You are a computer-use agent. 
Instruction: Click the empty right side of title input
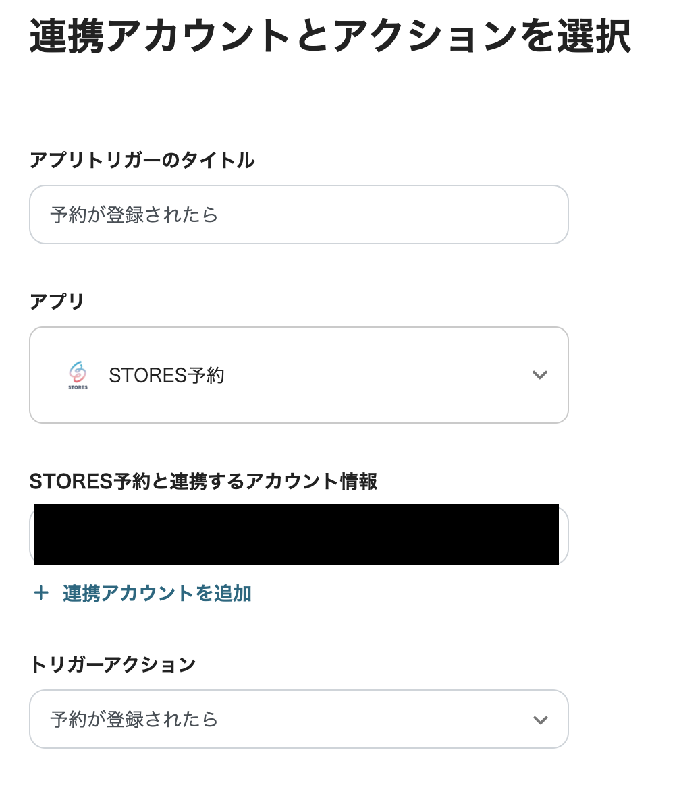click(439, 215)
